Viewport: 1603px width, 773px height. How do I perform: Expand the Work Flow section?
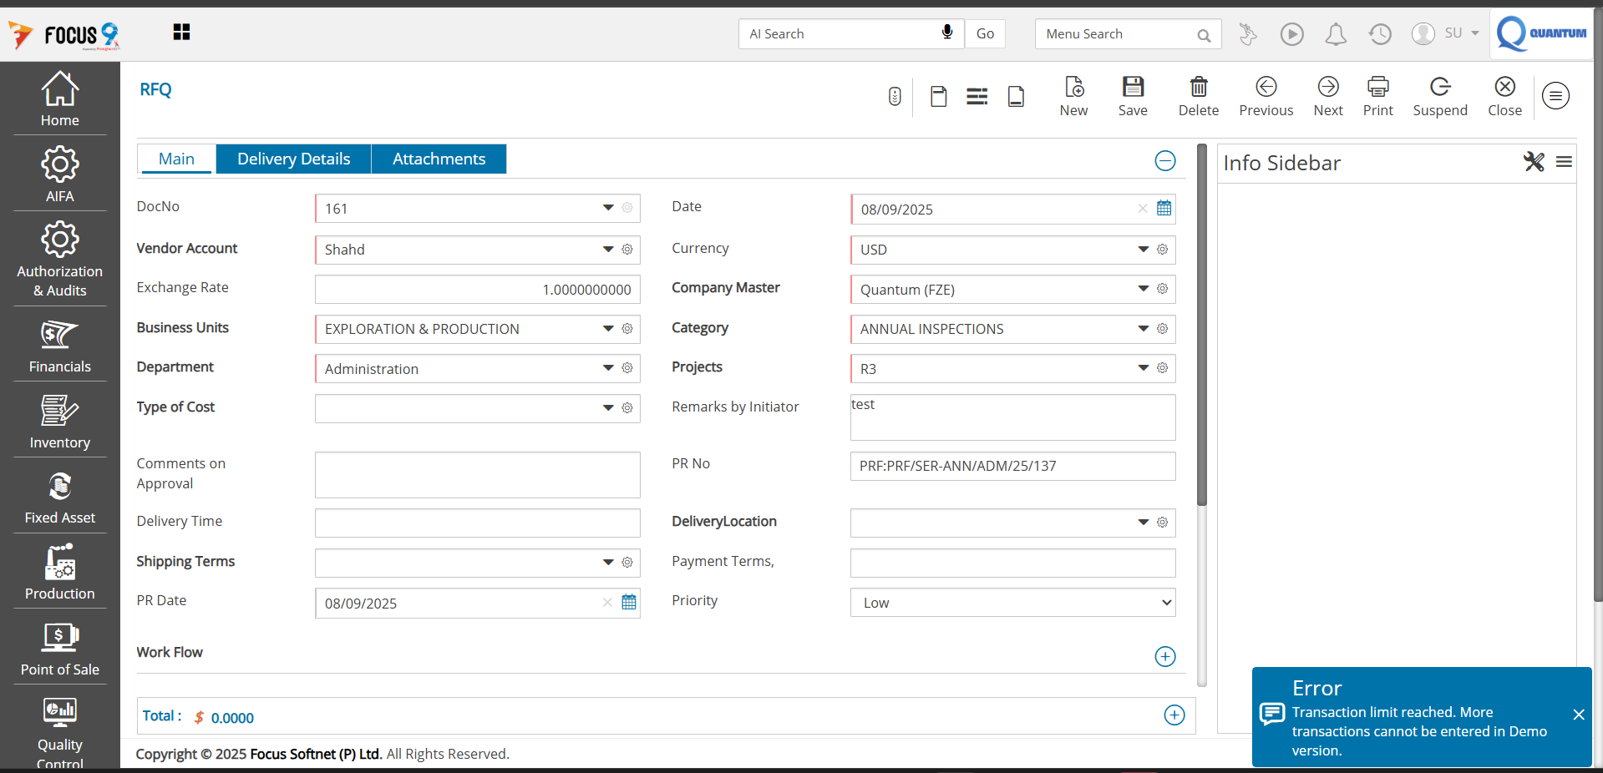pos(1164,657)
